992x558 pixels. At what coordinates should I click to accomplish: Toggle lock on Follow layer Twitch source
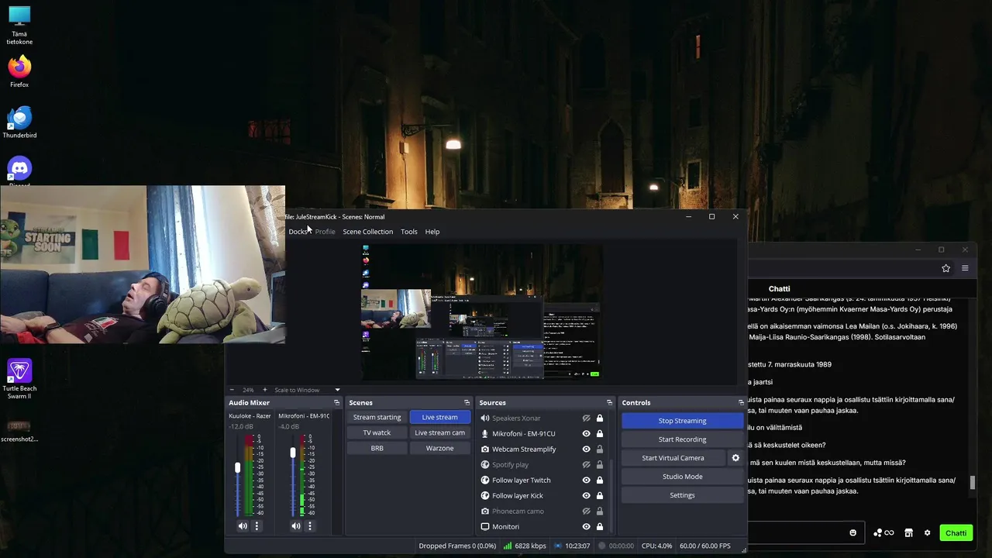tap(599, 480)
